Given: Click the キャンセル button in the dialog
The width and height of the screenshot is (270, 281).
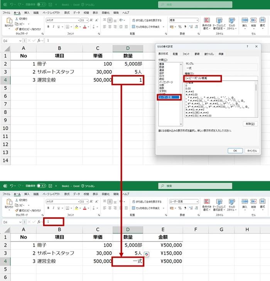Looking at the screenshot, I should pyautogui.click(x=251, y=151).
